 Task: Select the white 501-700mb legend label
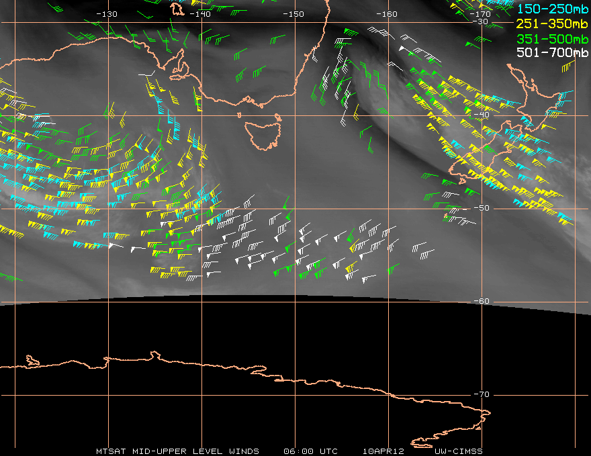(553, 52)
